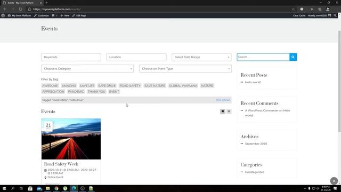Click Edit Page in the admin bar
This screenshot has width=341, height=192.
79,15
